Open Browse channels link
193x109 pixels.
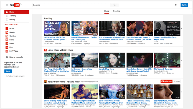(x=16, y=57)
